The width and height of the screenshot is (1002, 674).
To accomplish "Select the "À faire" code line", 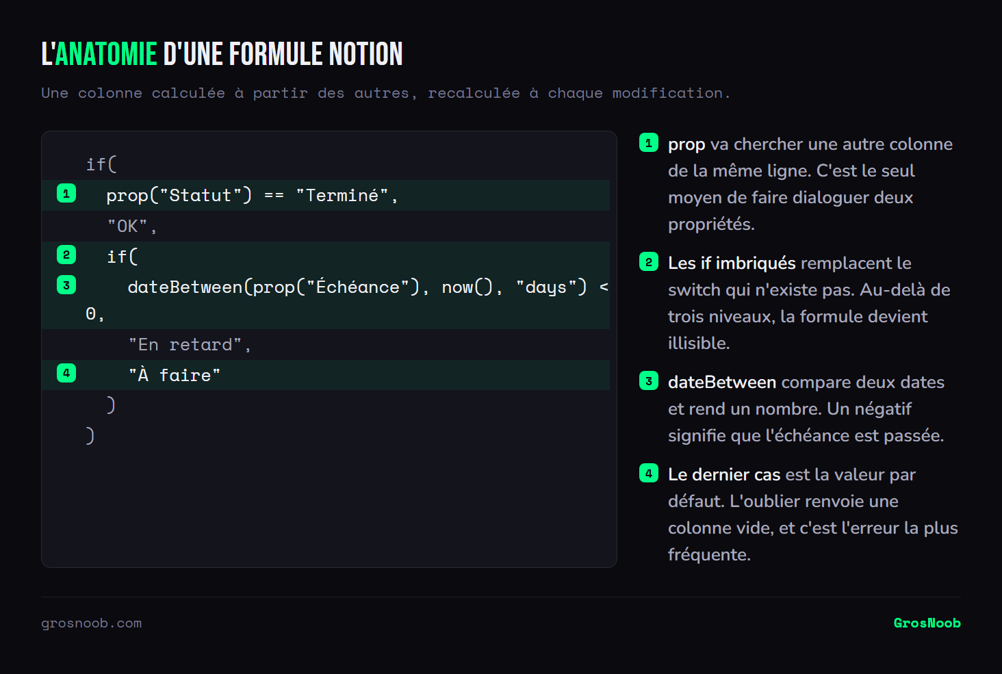I will pos(326,375).
